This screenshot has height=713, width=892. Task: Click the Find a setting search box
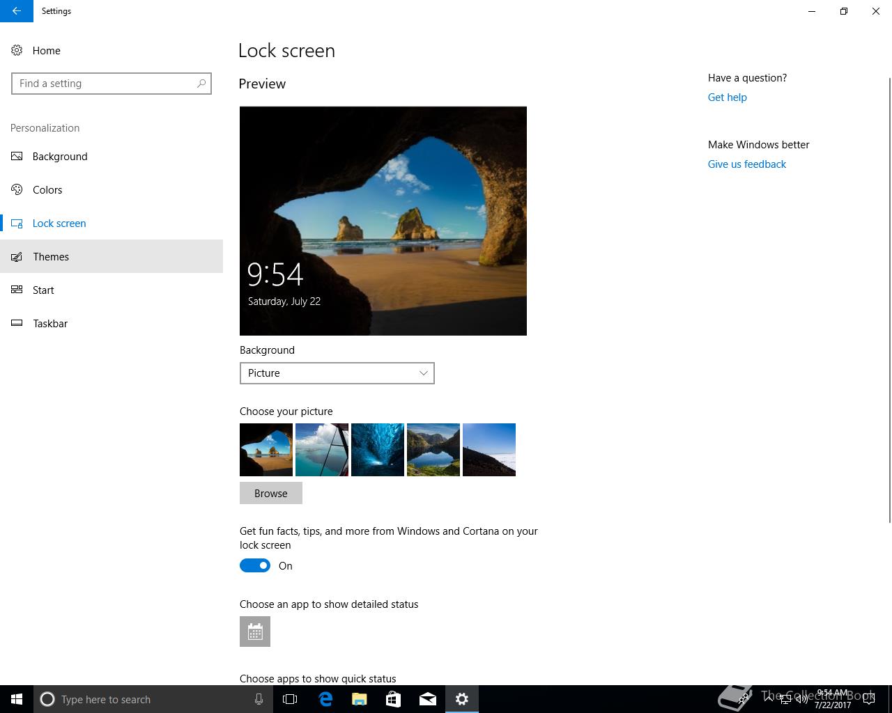111,84
